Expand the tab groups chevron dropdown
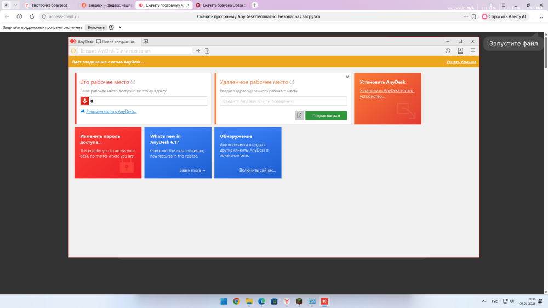This screenshot has height=308, width=548. 15,5
